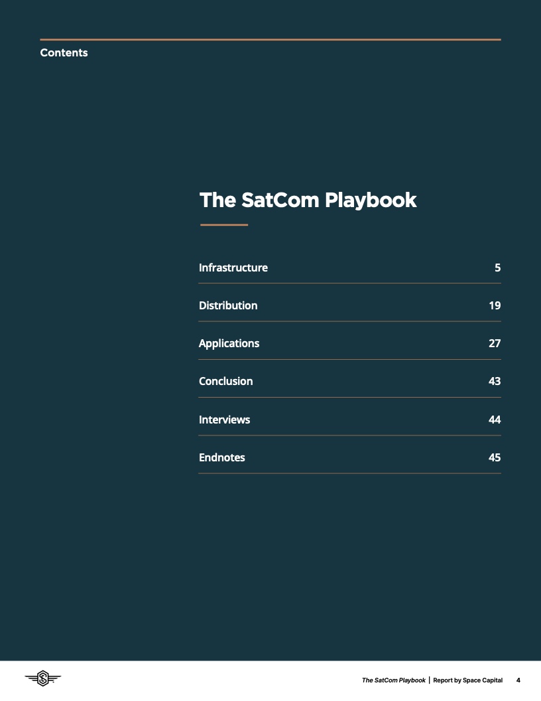541x701 pixels.
Task: Click page number 45 beside Endnotes
Action: (494, 458)
